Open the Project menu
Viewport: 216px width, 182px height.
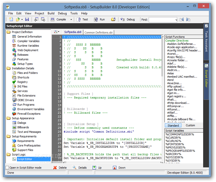[x=39, y=13]
